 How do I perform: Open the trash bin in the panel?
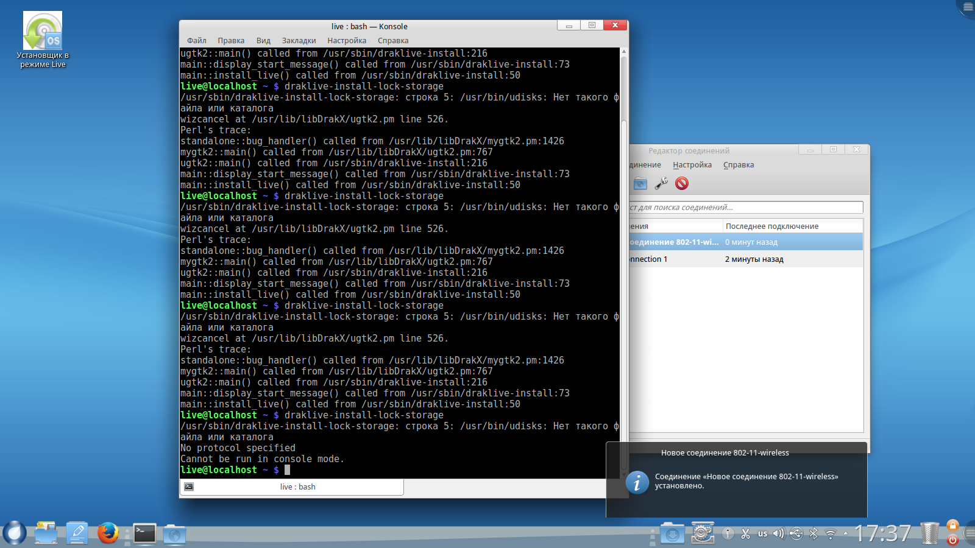(930, 533)
